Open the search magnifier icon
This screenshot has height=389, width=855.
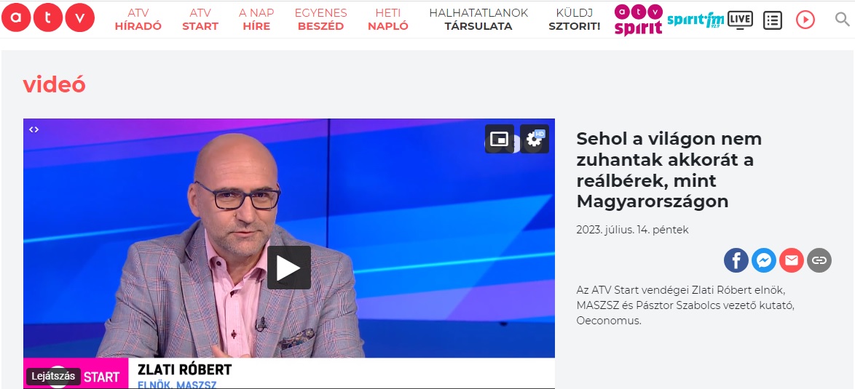pyautogui.click(x=843, y=20)
